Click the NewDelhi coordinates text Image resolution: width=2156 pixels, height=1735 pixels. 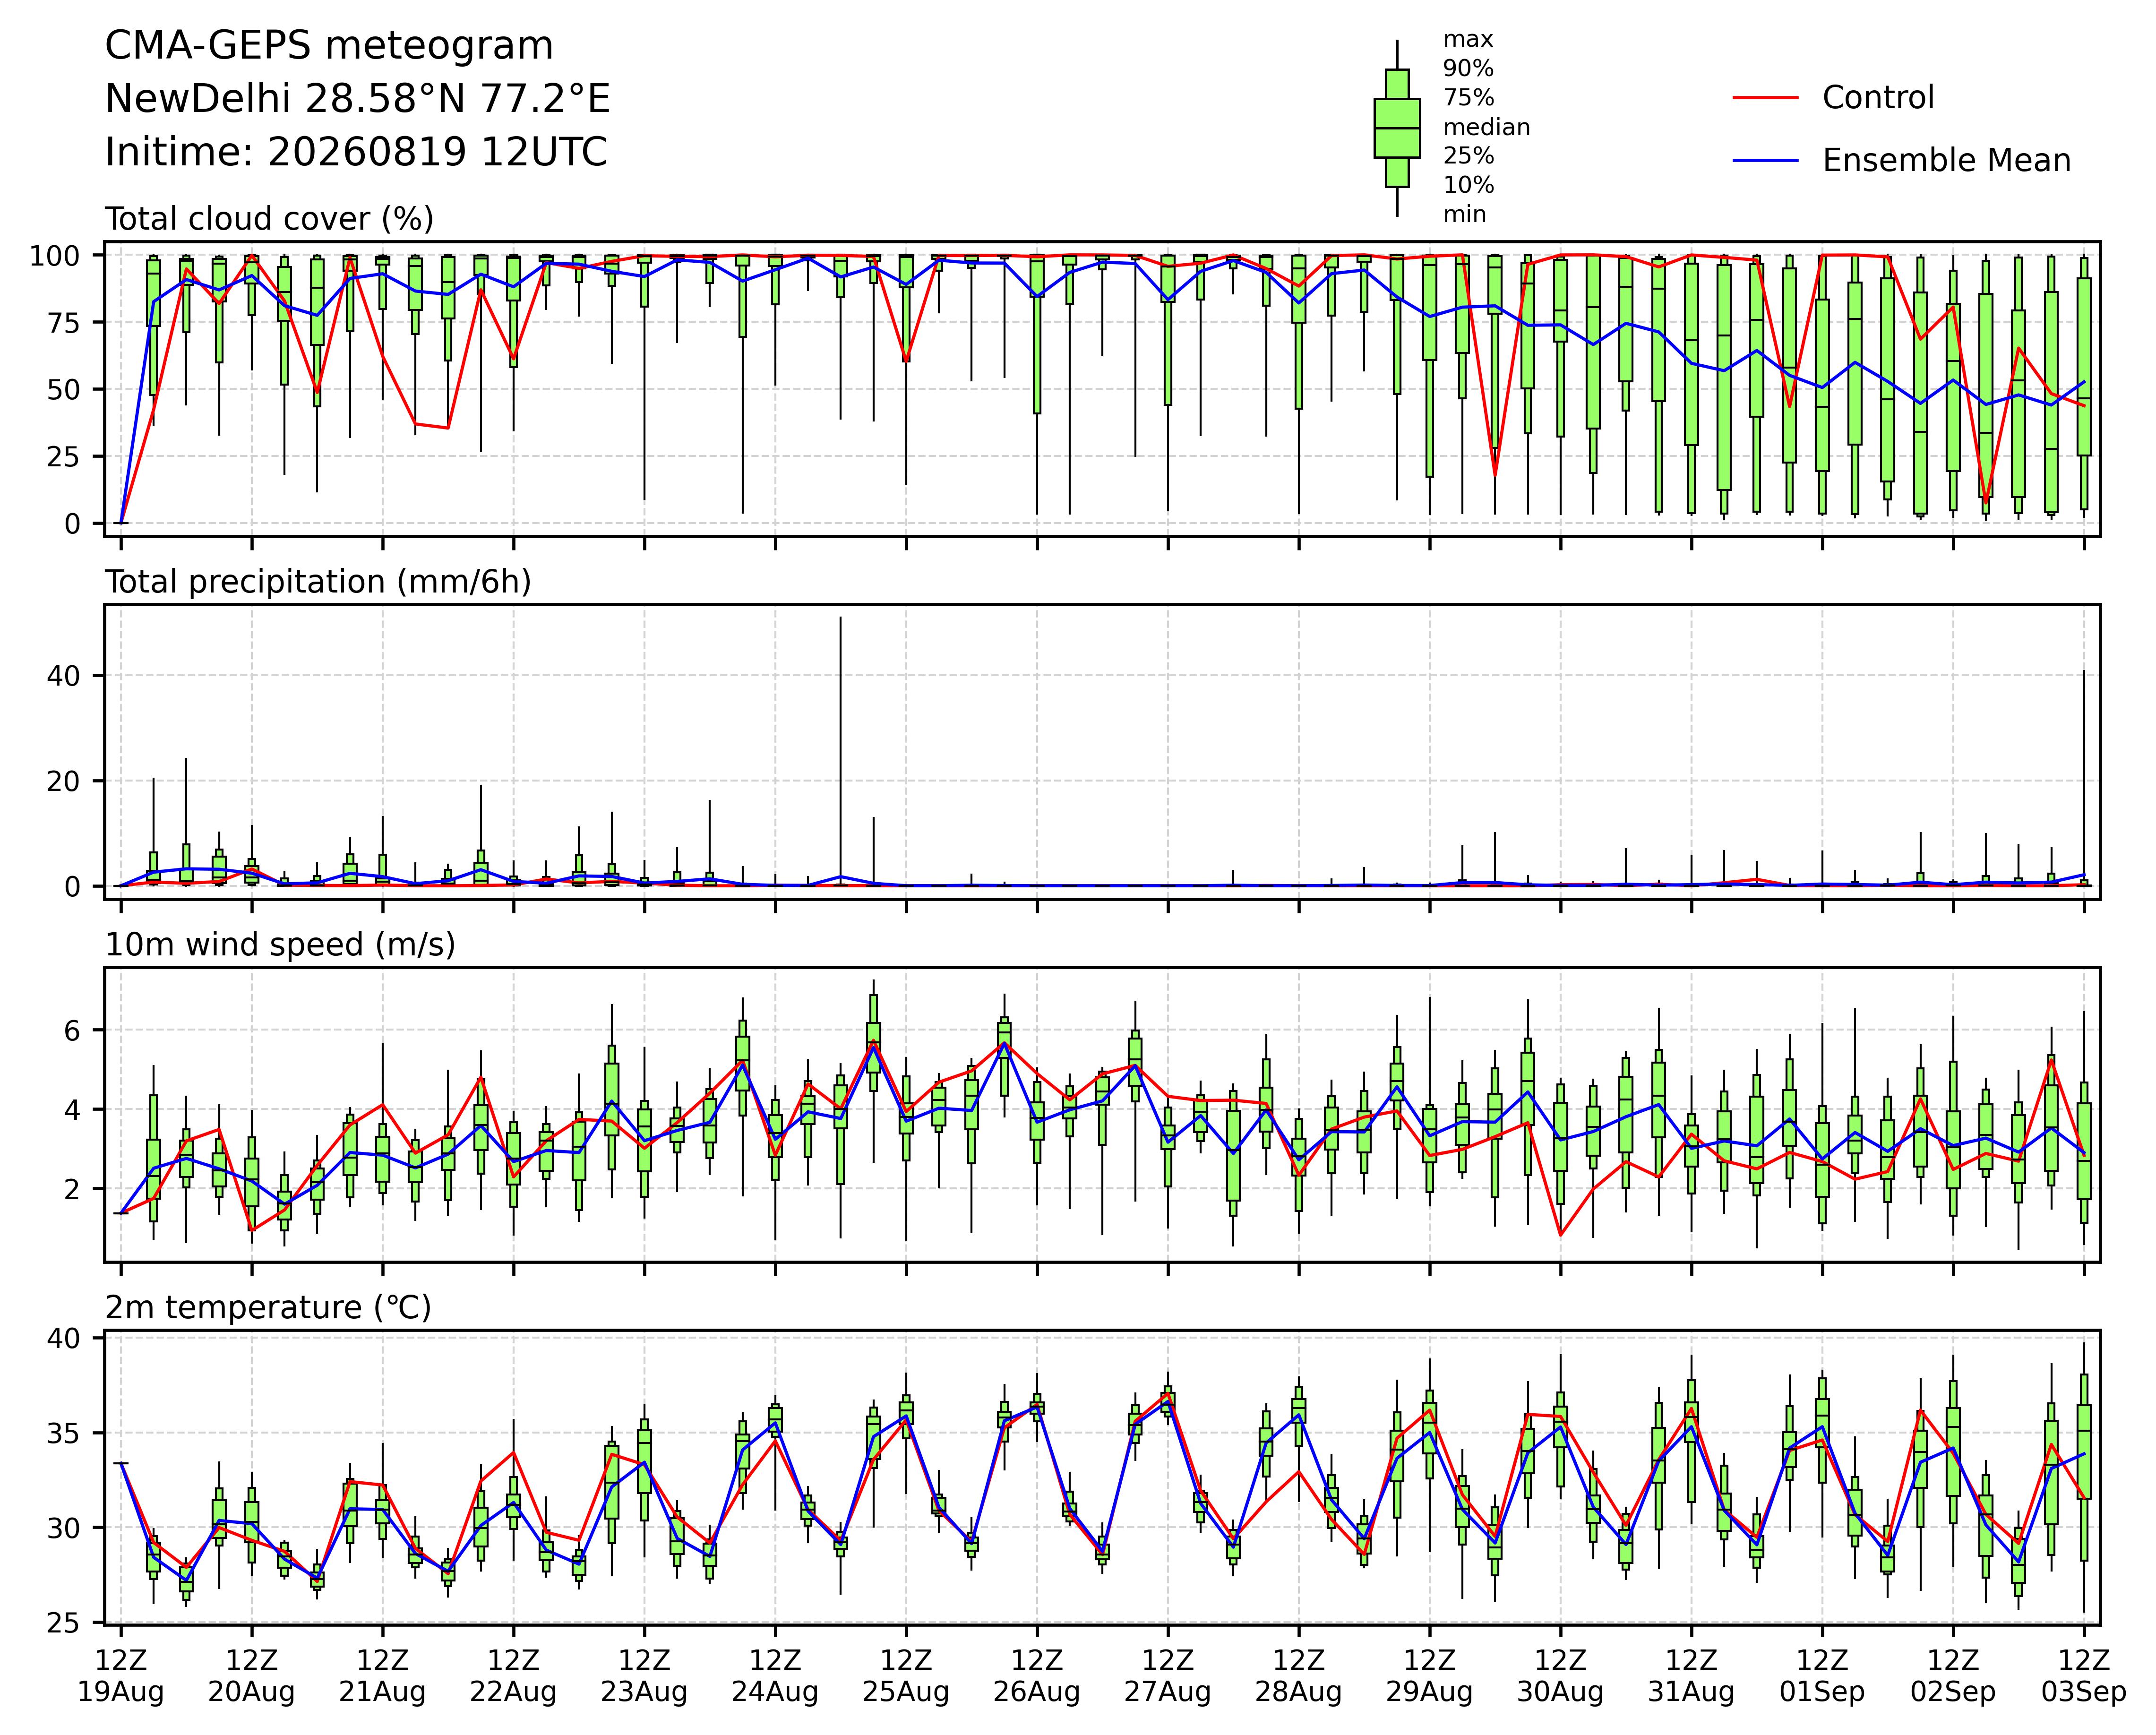coord(357,99)
